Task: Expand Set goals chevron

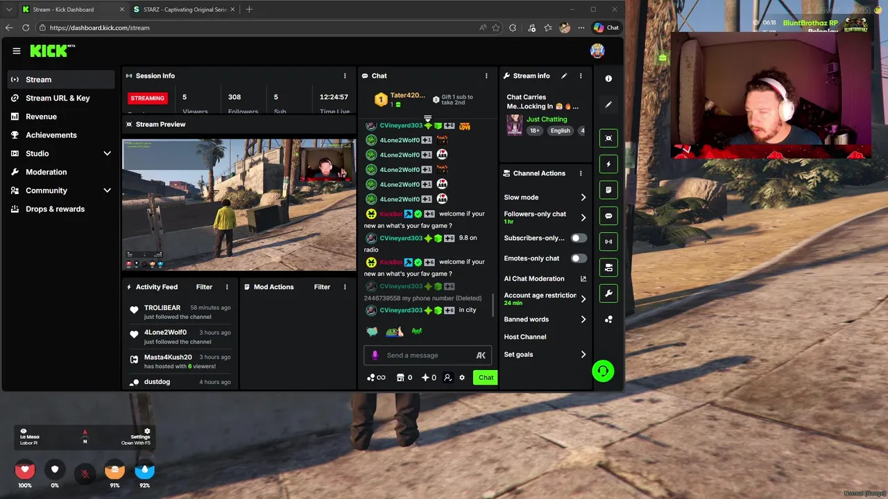Action: 583,354
